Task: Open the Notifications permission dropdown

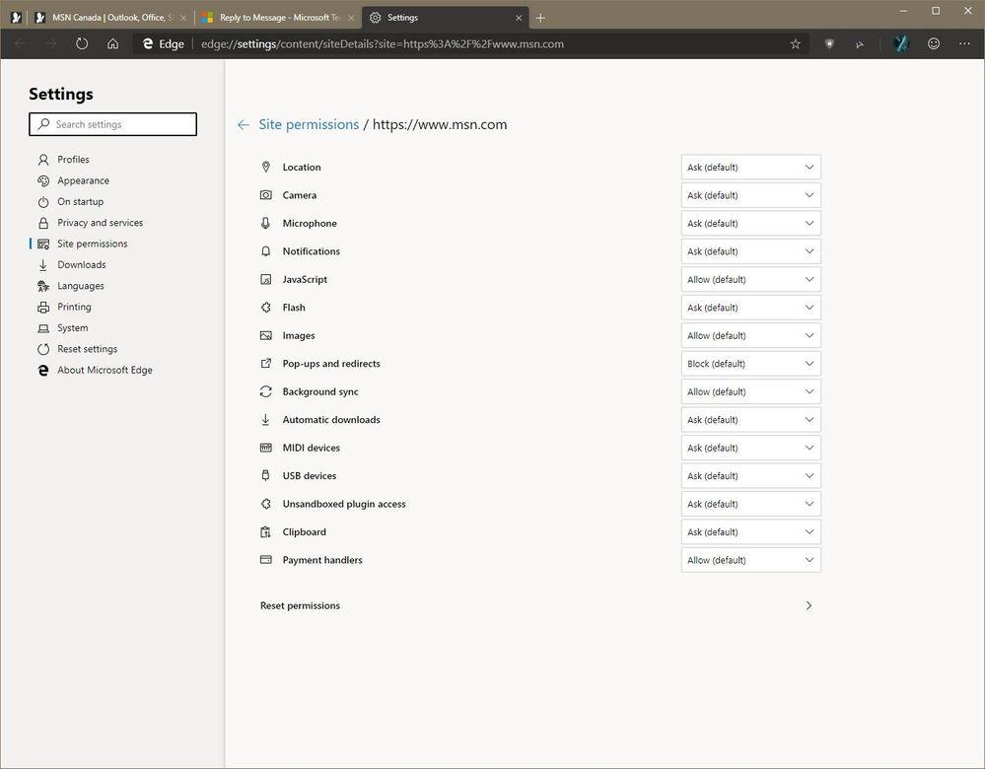Action: (750, 251)
